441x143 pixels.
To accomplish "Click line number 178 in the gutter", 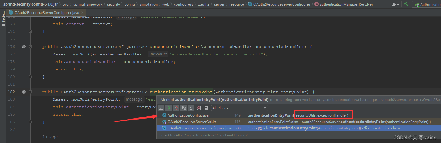I will click(11, 62).
